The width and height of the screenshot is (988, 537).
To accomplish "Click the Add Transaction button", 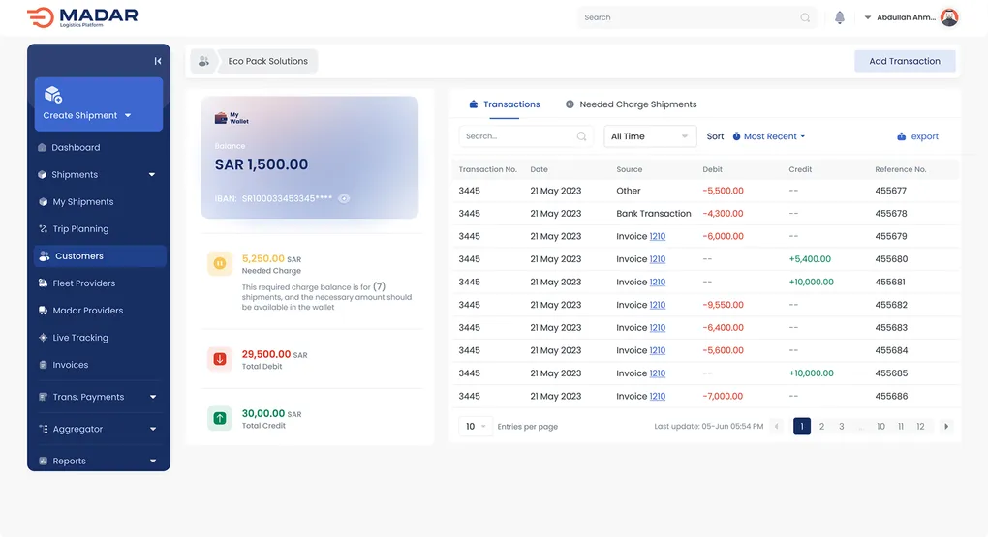I will [904, 61].
